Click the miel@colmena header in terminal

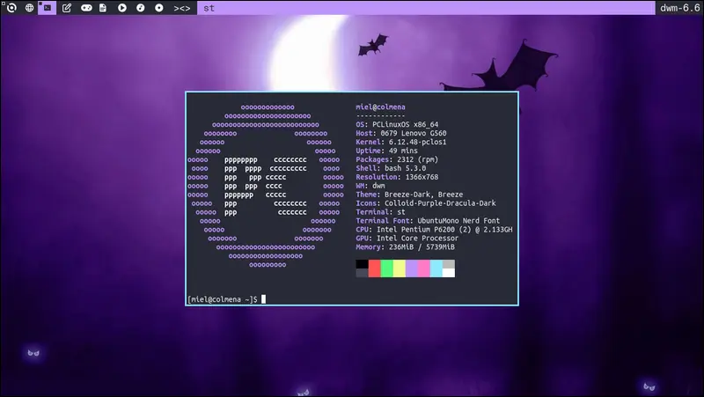(x=380, y=107)
